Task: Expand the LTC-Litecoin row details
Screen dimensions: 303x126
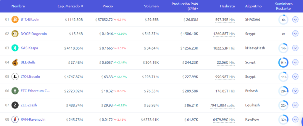Action: (295, 77)
